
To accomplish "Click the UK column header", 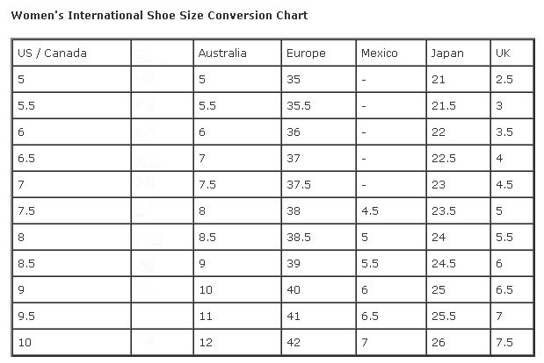I will point(504,53).
